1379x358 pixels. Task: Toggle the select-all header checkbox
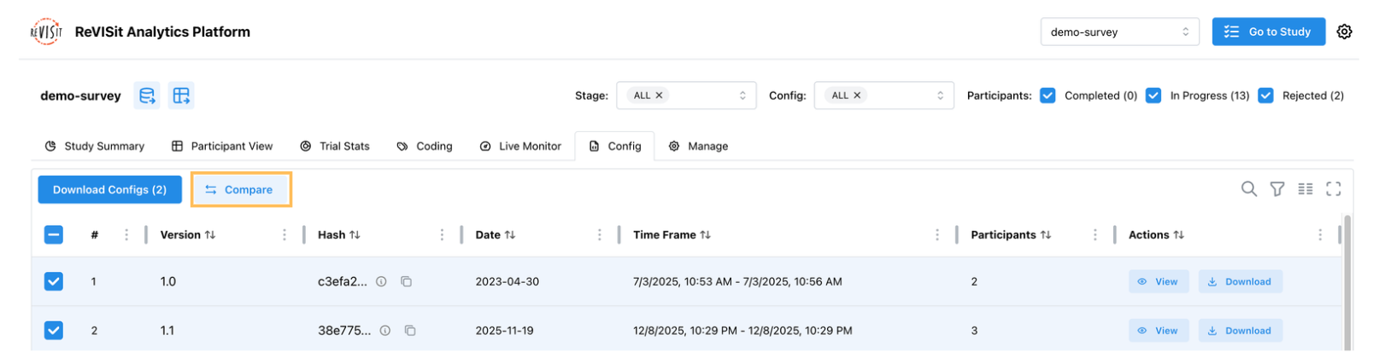pyautogui.click(x=53, y=234)
